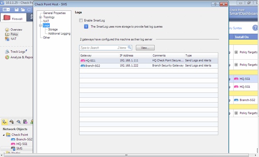The width and height of the screenshot is (259, 157).
Task: Click the dialog title bar help button
Action: (x=215, y=4)
